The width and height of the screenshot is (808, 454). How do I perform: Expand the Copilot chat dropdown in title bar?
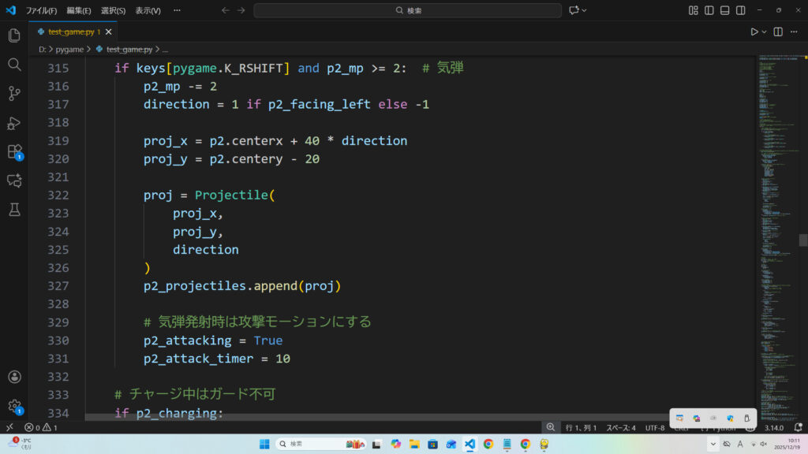pos(585,10)
